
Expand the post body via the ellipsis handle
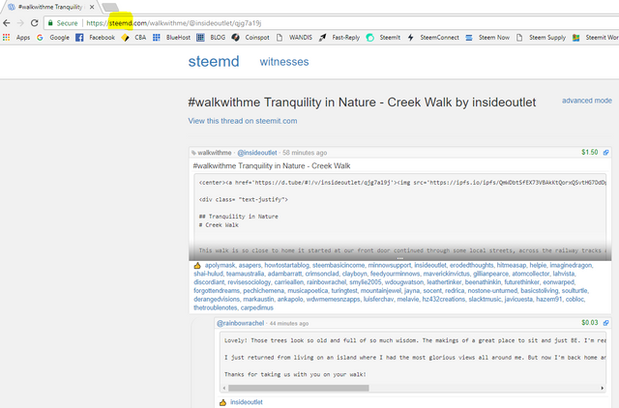coord(399,258)
